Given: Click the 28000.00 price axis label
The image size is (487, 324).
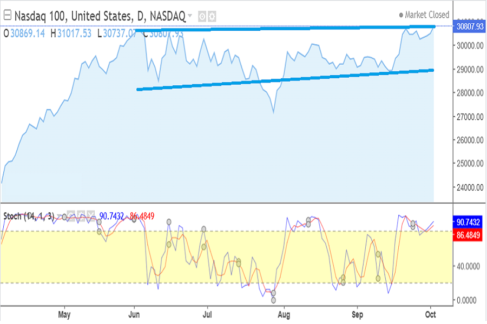Looking at the screenshot, I should pyautogui.click(x=470, y=93).
